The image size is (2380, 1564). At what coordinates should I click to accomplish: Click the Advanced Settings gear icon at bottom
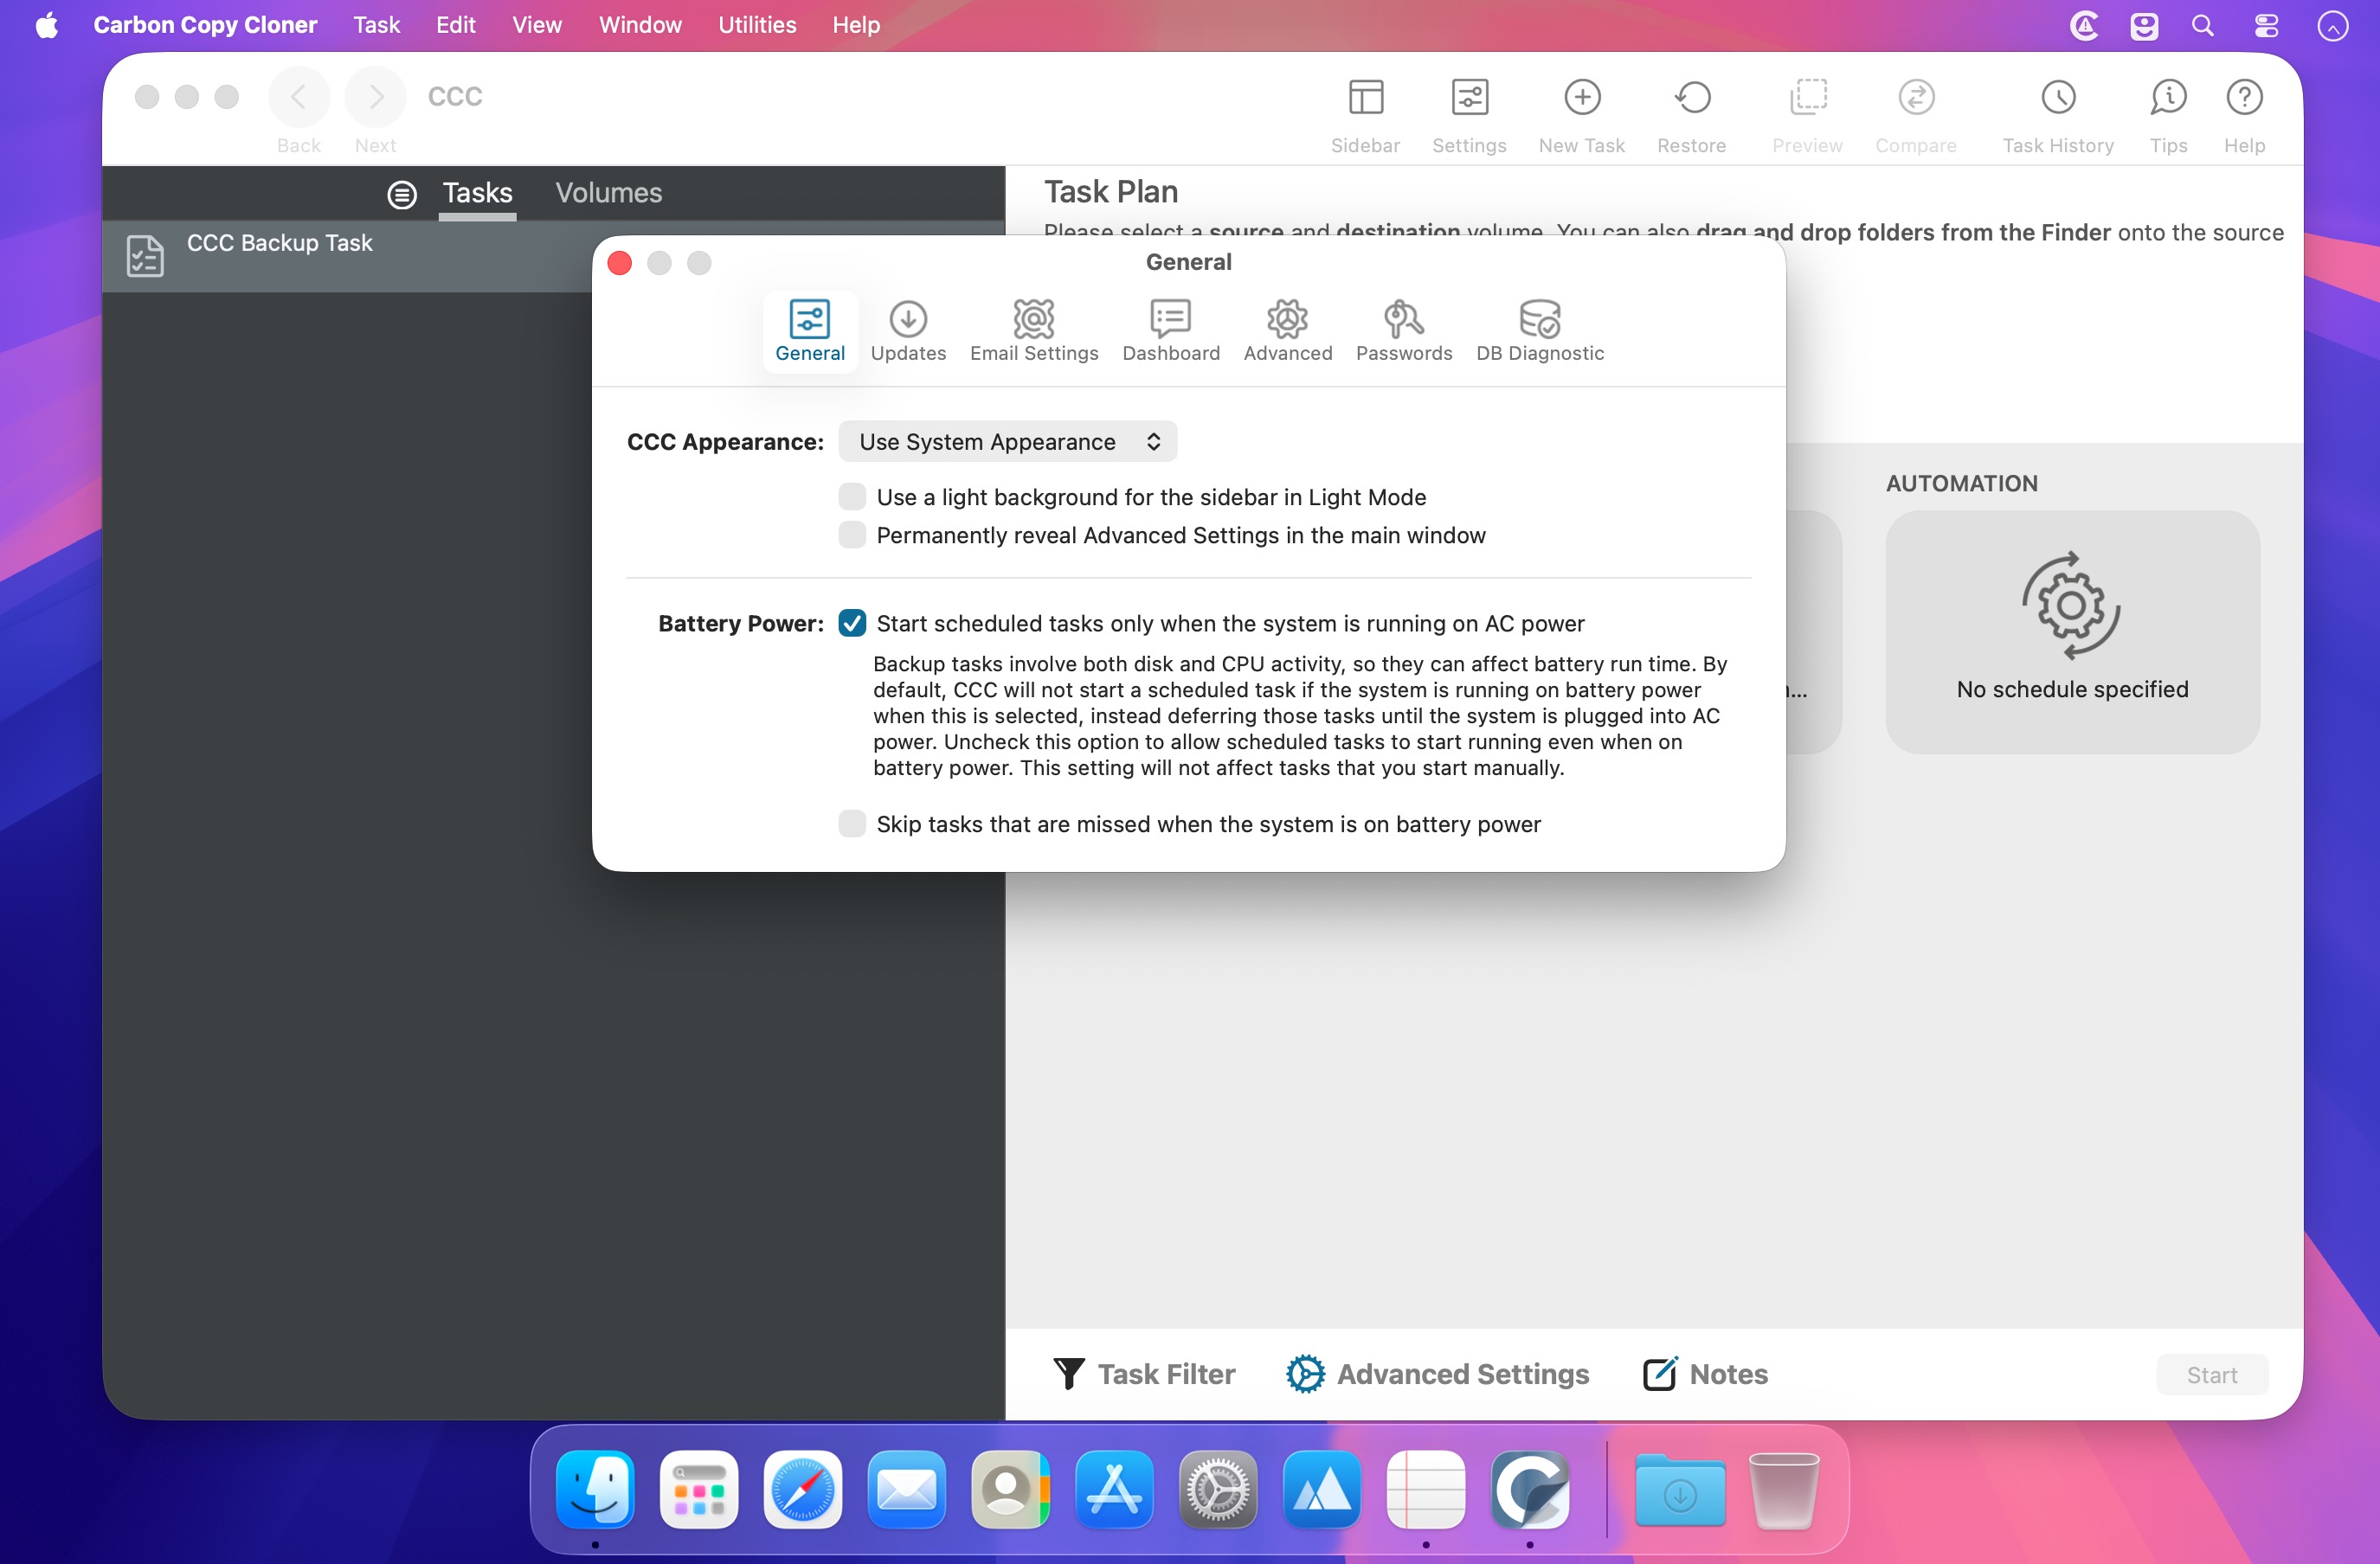point(1305,1374)
